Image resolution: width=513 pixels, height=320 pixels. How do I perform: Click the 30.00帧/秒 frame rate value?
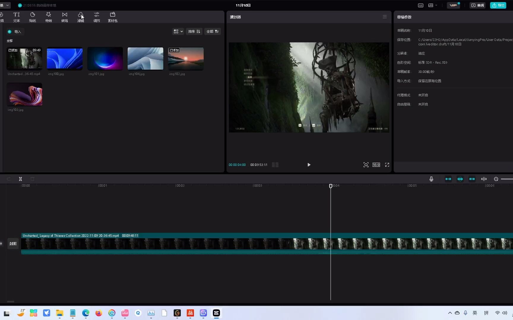pos(426,72)
